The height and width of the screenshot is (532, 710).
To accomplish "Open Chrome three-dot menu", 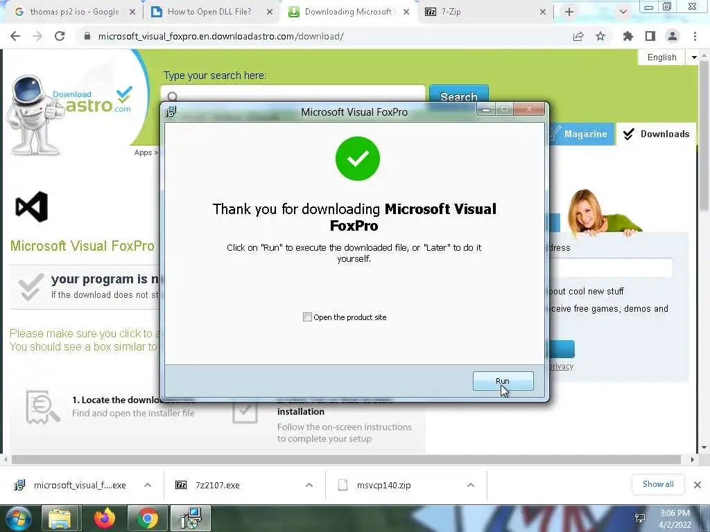I will coord(695,36).
